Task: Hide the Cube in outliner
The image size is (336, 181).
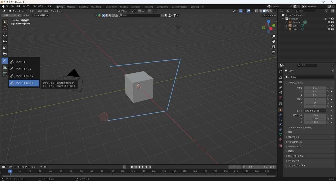Action: (x=329, y=26)
